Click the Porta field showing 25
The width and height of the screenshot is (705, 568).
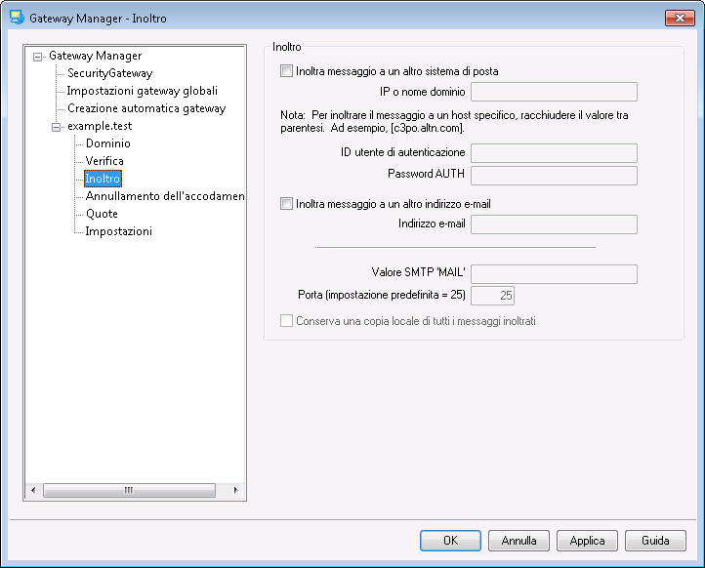click(x=492, y=296)
